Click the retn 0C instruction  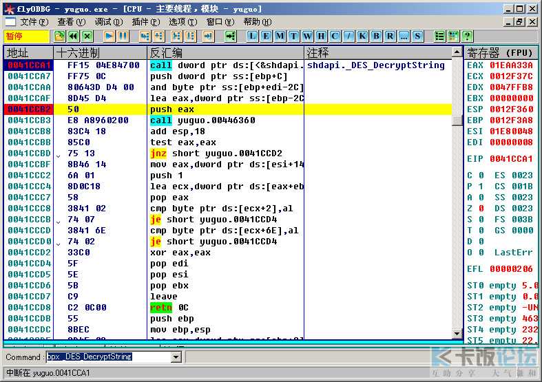pos(169,308)
